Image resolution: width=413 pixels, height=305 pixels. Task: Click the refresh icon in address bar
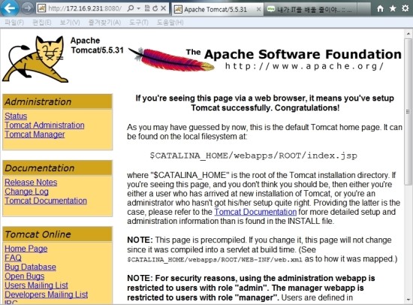point(155,8)
